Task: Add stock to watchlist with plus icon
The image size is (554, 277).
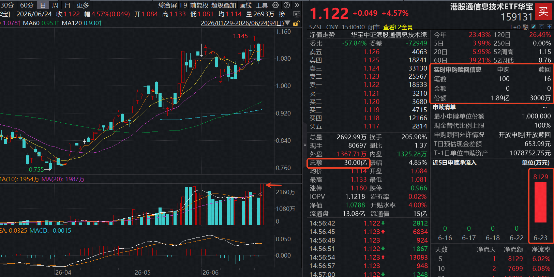Action: point(549,27)
